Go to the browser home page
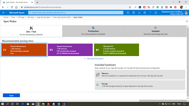This screenshot has width=189, height=106. coord(16,7)
